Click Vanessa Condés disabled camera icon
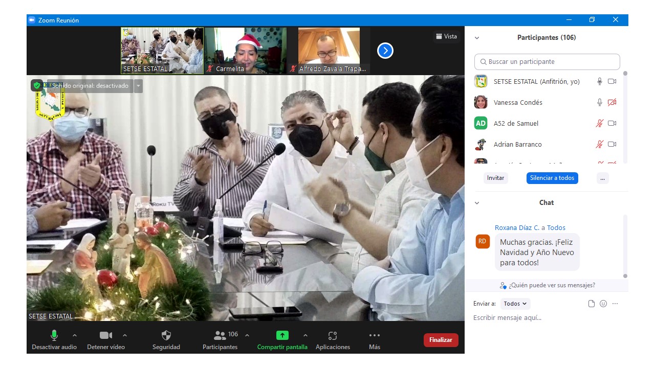 click(x=612, y=102)
